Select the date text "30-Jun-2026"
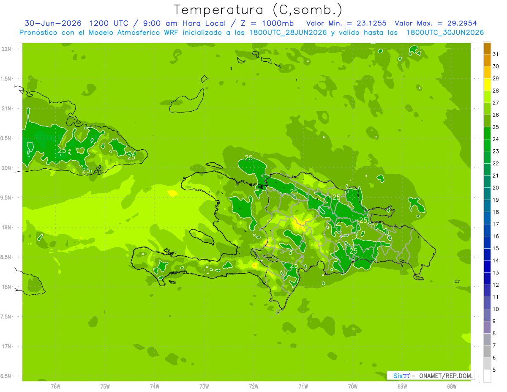Viewport: 507px width, 392px height. pos(53,23)
